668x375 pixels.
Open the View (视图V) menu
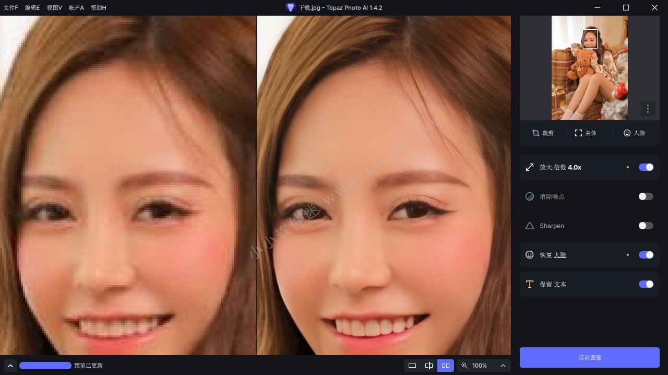(54, 8)
